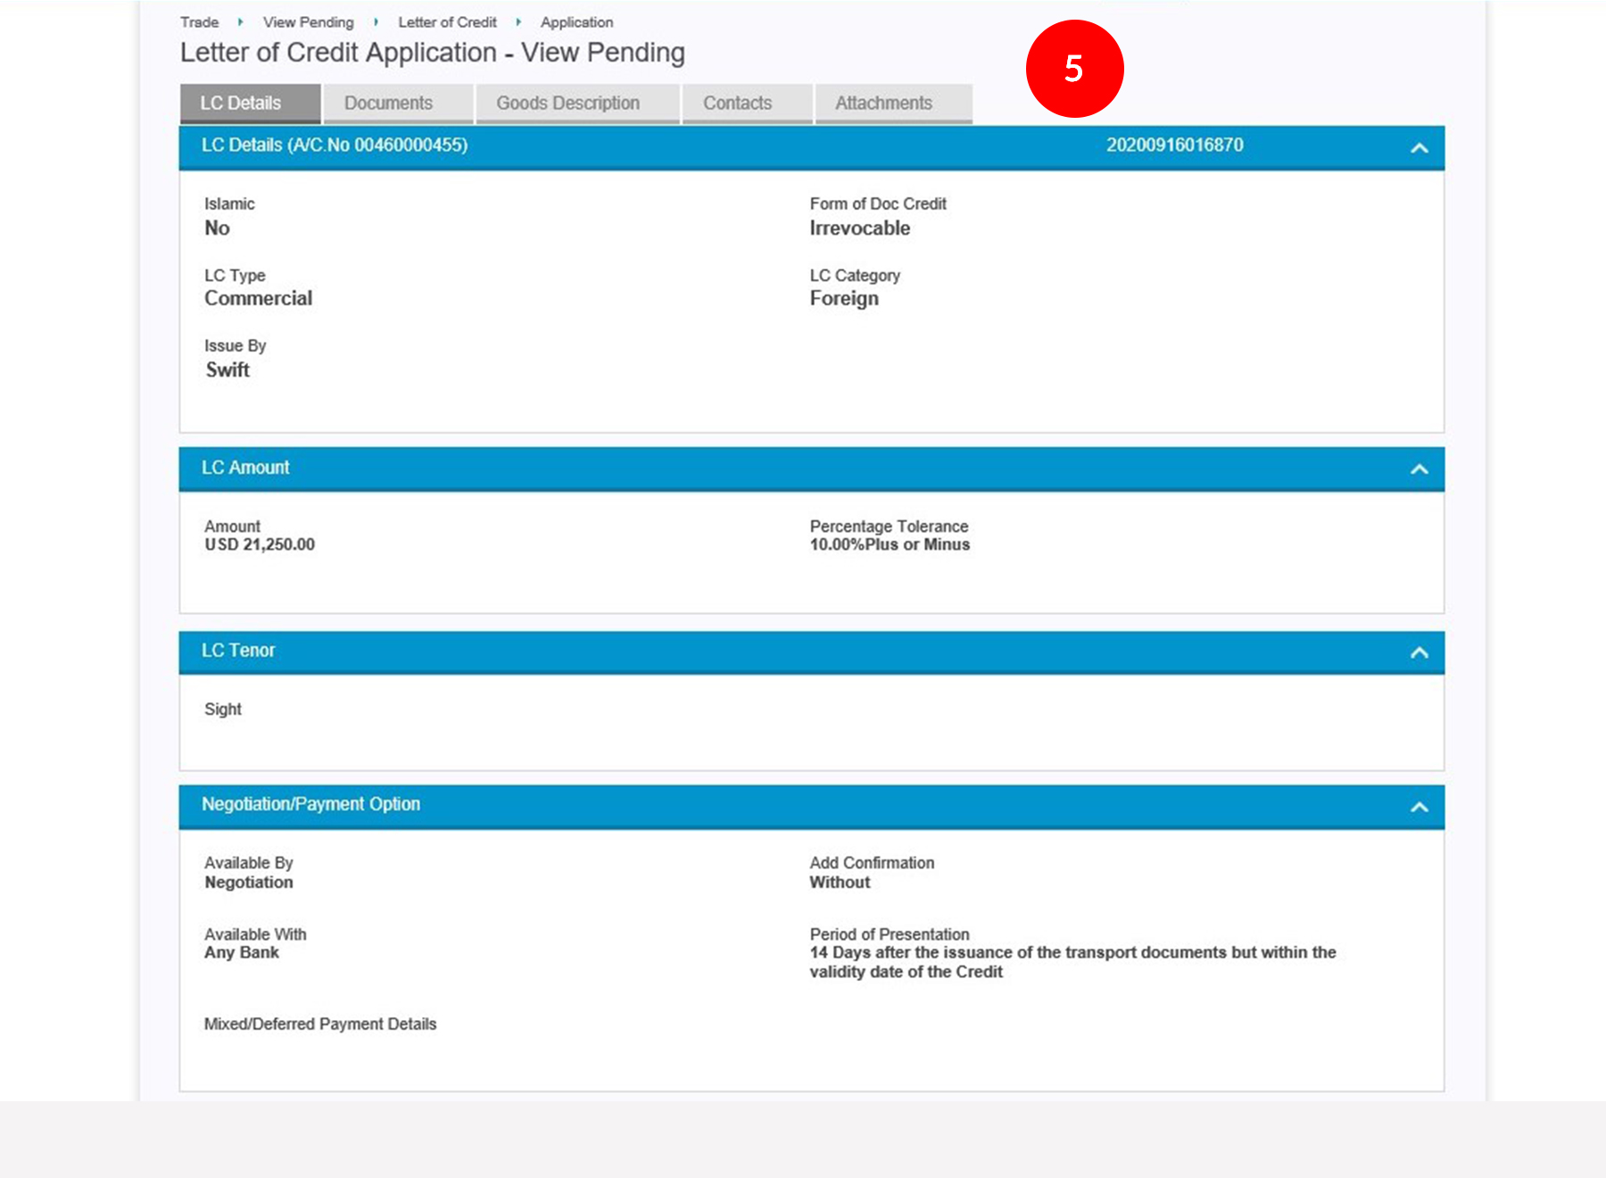This screenshot has height=1178, width=1606.
Task: Navigate to Trade in the breadcrumb
Action: [x=199, y=22]
